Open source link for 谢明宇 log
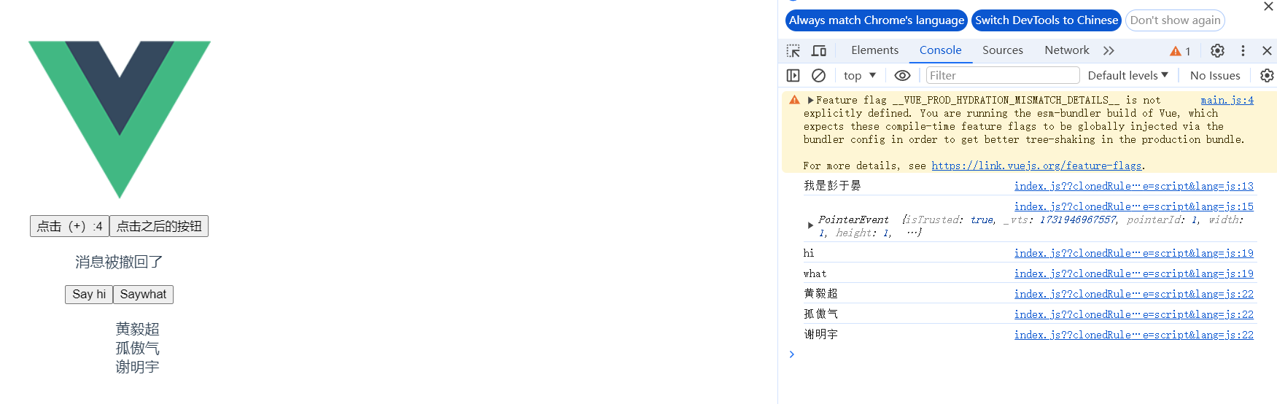The image size is (1277, 404). 1133,335
